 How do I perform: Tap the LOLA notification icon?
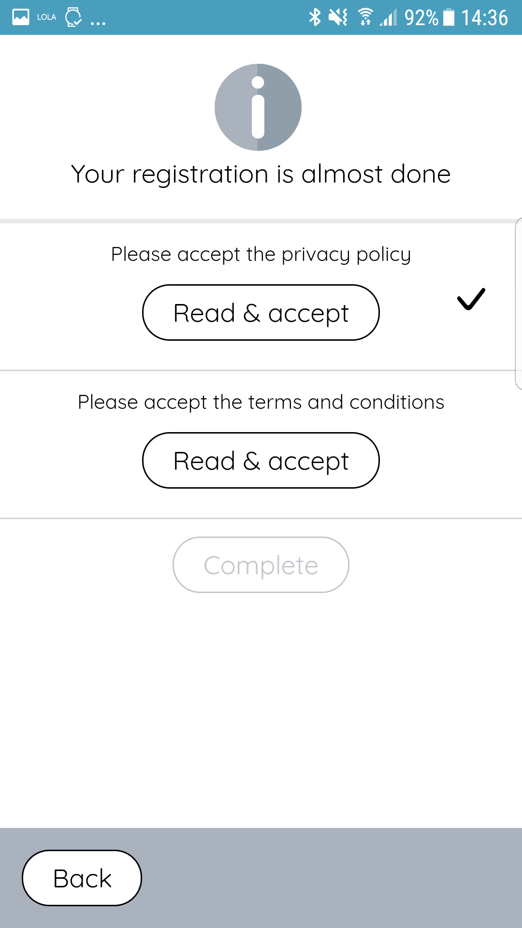tap(46, 17)
